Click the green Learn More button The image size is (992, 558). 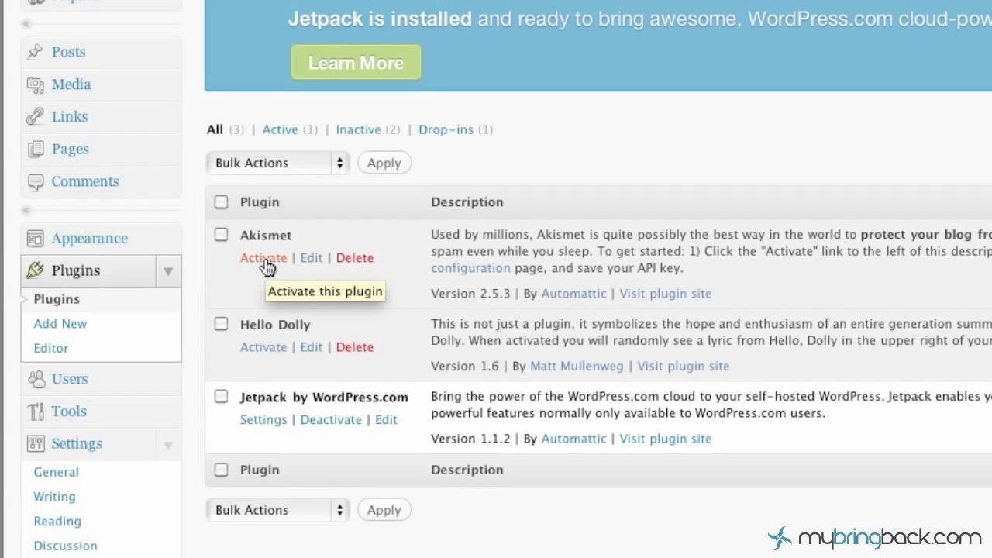[x=356, y=63]
